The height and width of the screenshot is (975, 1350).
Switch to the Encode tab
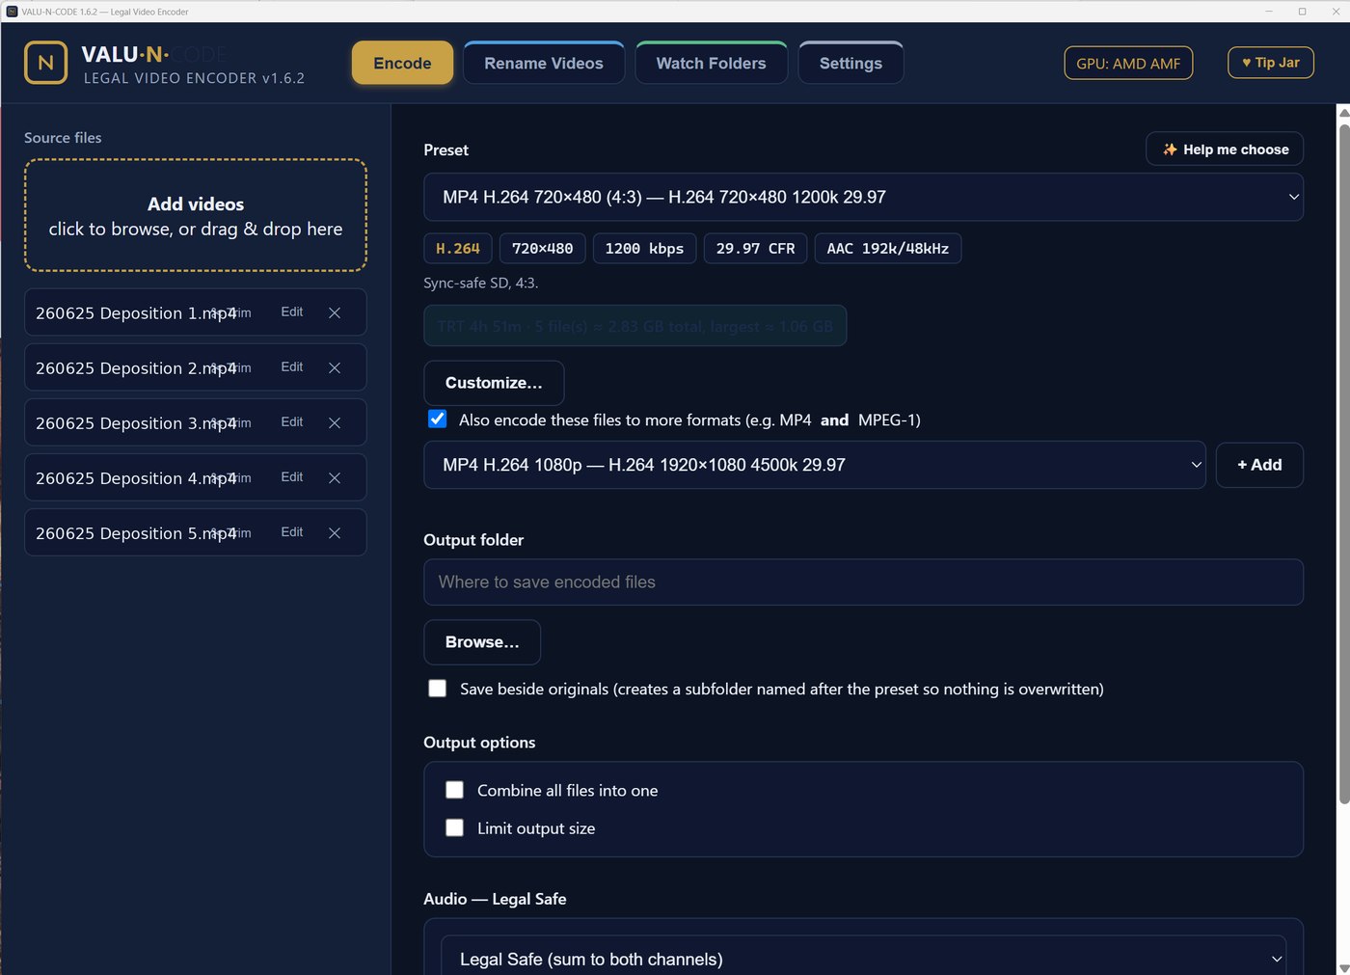pyautogui.click(x=402, y=64)
